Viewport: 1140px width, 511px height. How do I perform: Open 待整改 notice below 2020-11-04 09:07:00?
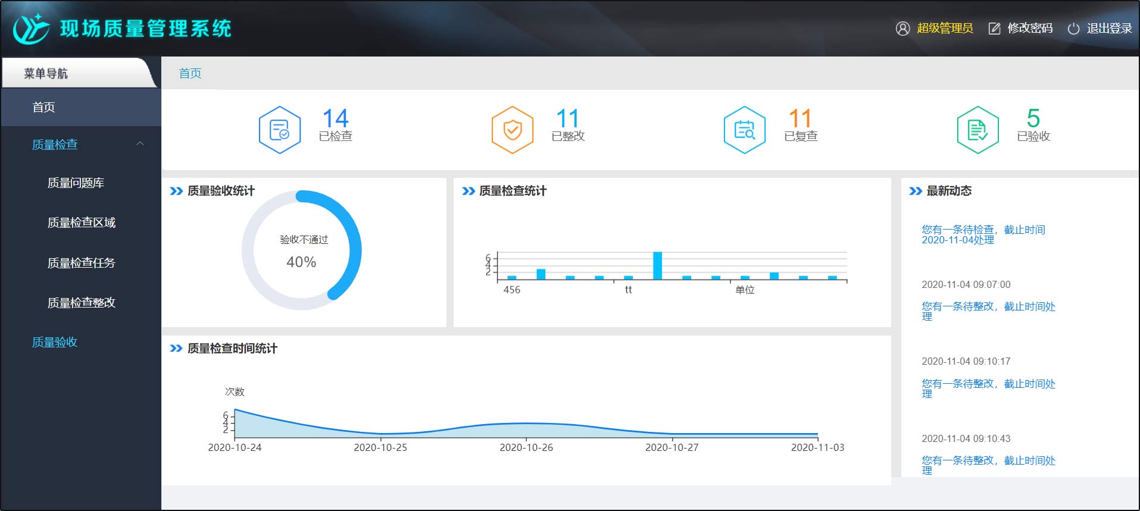tap(989, 312)
